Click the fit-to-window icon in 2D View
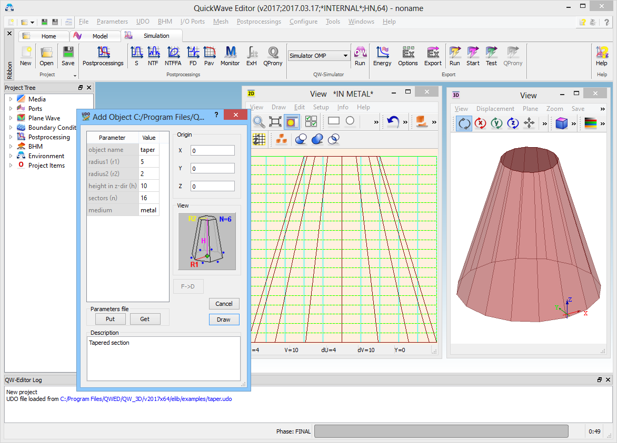Viewport: 617px width, 443px height. 275,122
